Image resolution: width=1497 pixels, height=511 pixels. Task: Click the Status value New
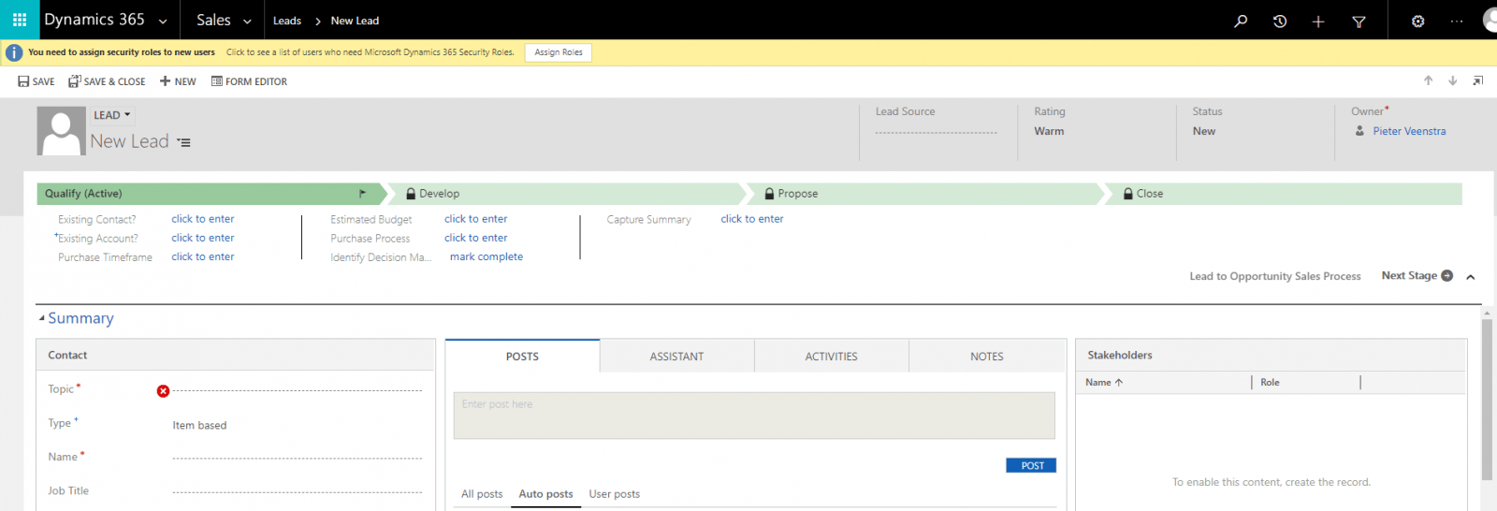click(x=1204, y=131)
